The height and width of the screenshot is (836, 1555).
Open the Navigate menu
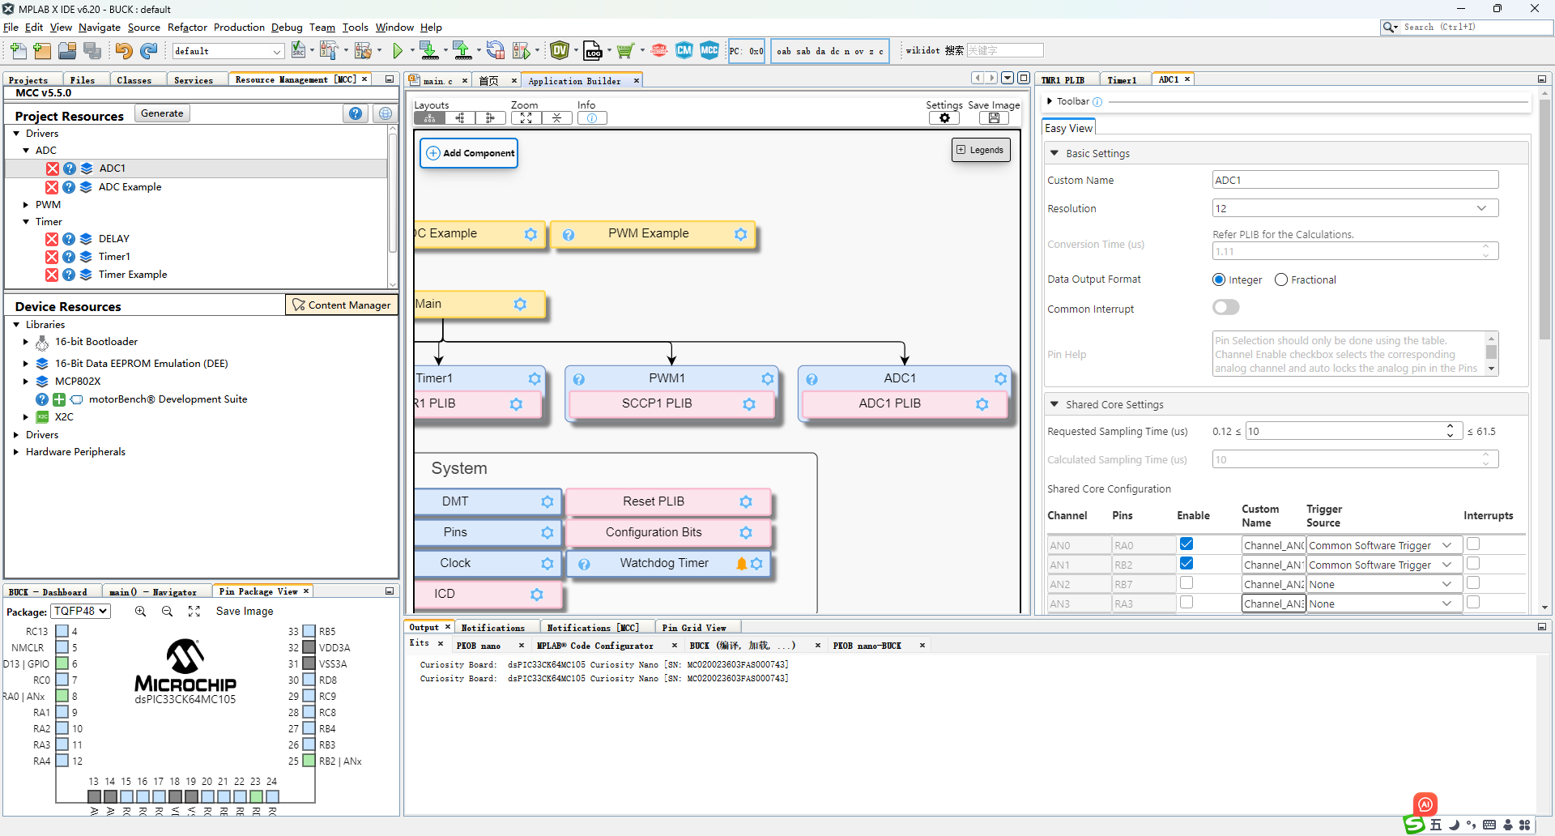tap(99, 28)
